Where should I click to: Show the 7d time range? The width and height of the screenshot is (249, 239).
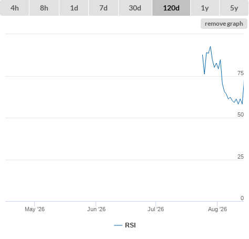pyautogui.click(x=103, y=8)
